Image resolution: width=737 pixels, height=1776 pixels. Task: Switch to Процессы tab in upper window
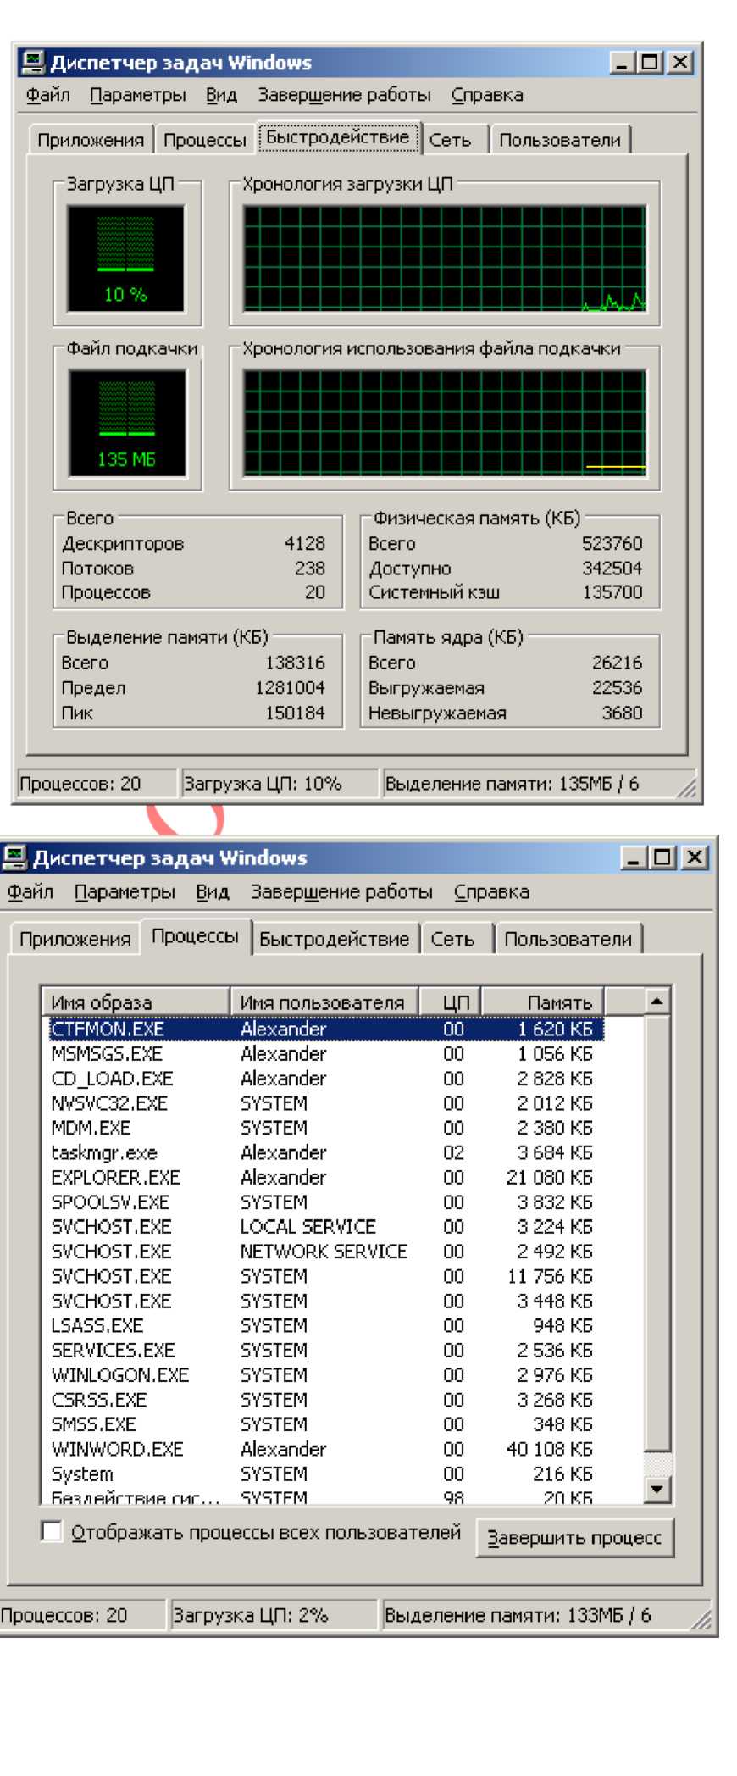pos(204,140)
